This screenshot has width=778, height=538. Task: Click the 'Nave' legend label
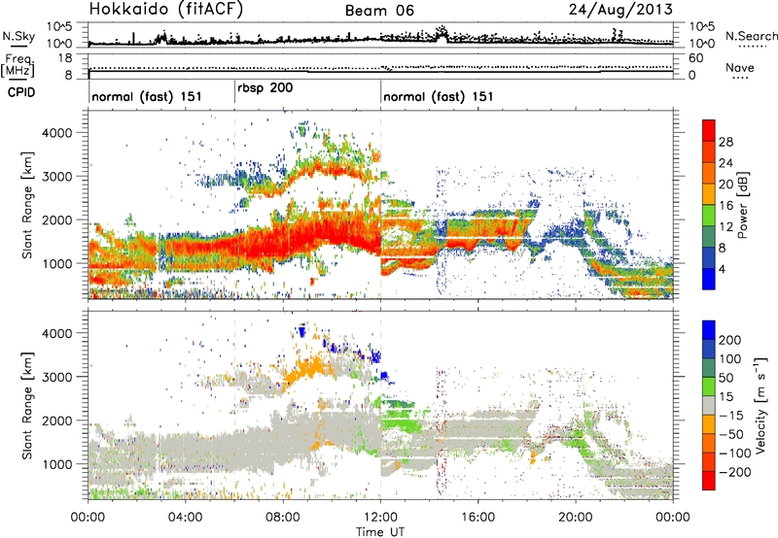[x=740, y=67]
